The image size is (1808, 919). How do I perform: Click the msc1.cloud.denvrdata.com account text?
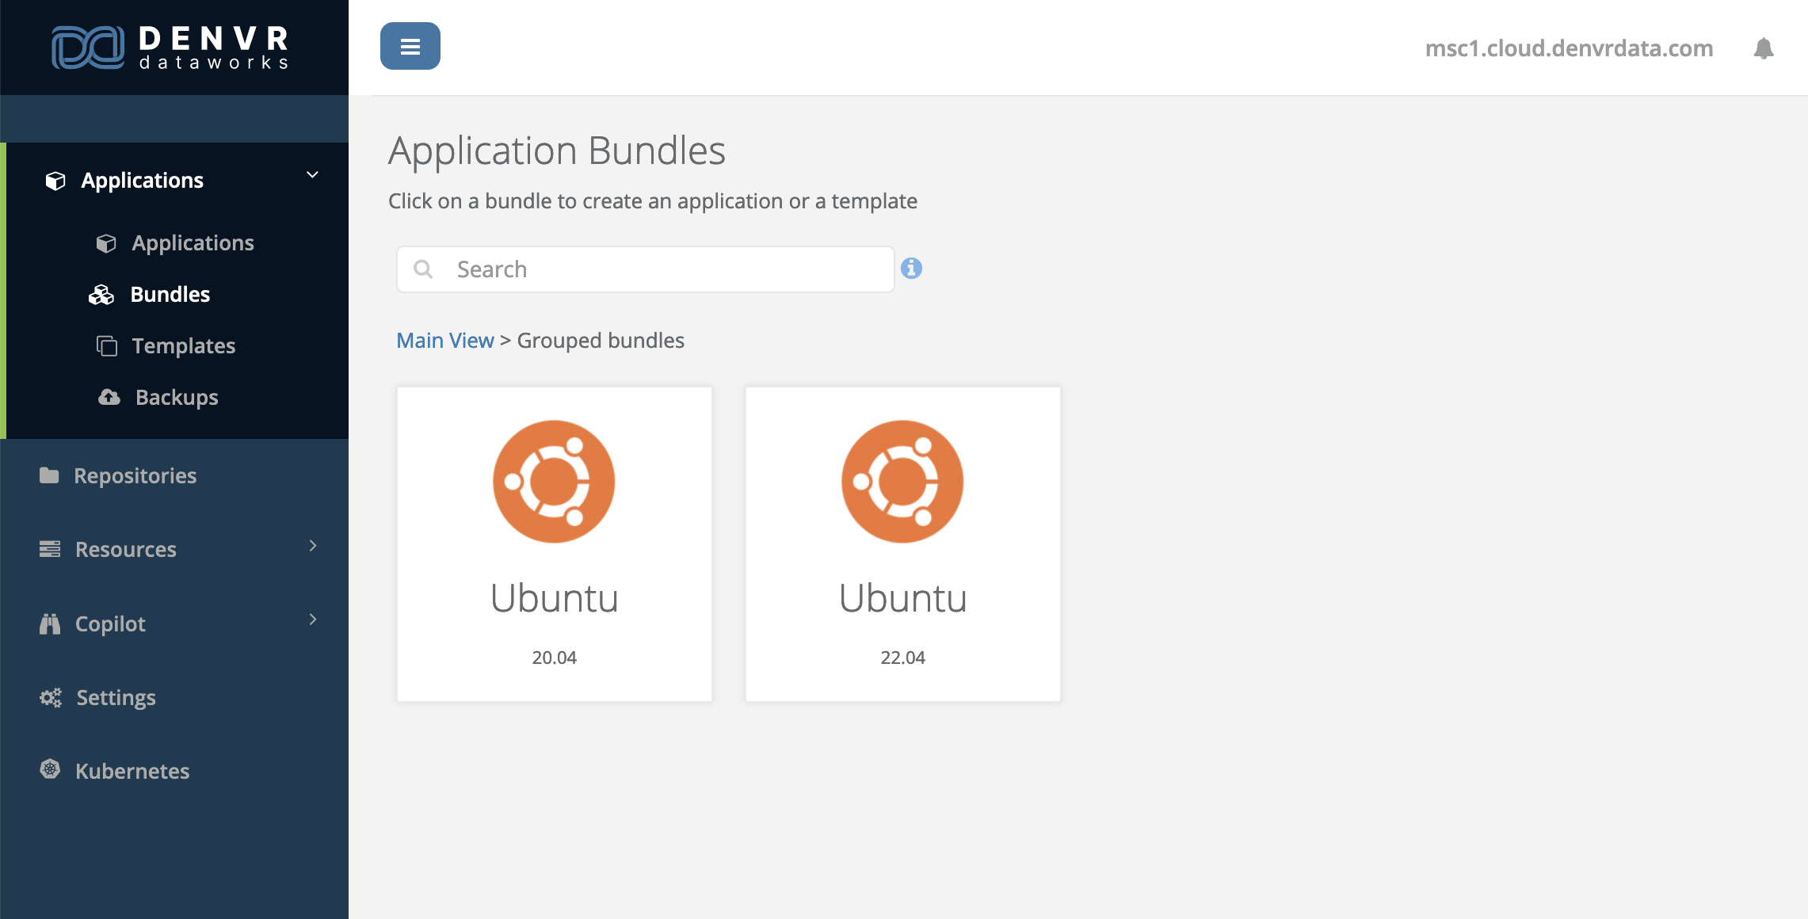coord(1569,48)
